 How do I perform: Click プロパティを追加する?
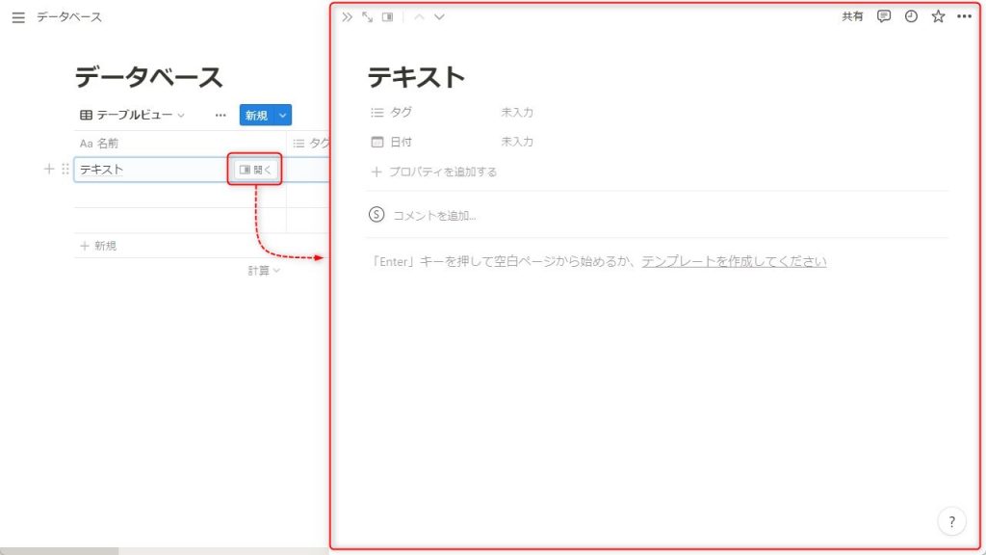(434, 172)
